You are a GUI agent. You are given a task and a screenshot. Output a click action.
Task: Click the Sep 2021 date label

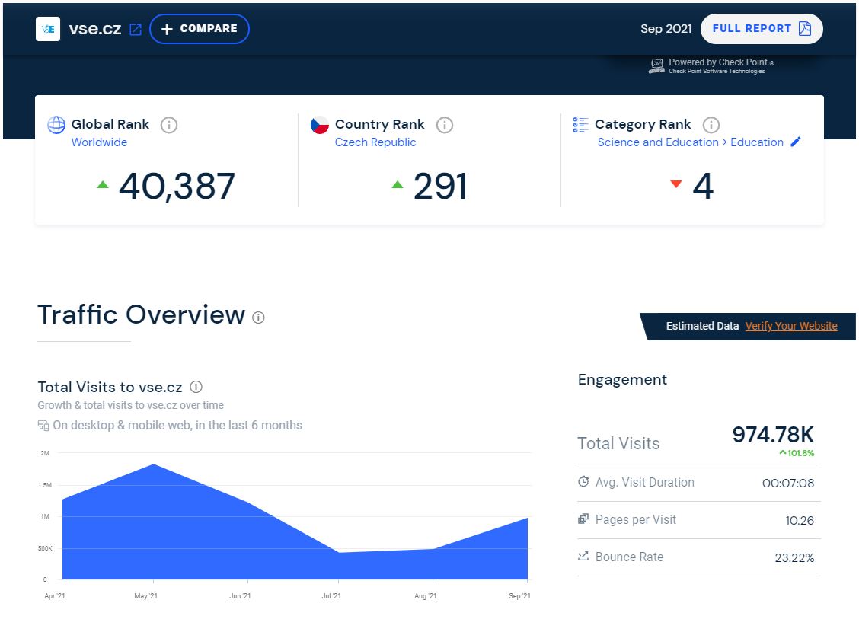[x=666, y=28]
